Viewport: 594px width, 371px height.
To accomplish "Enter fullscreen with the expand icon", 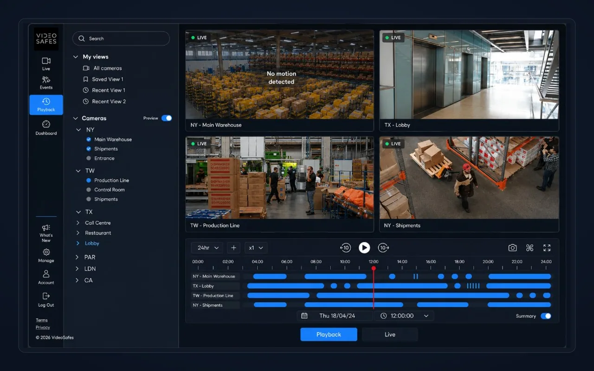I will click(x=547, y=248).
